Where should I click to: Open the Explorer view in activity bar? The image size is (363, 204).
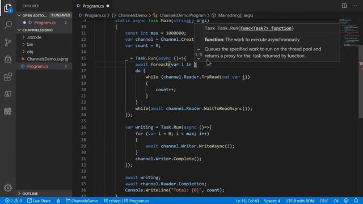(x=8, y=8)
